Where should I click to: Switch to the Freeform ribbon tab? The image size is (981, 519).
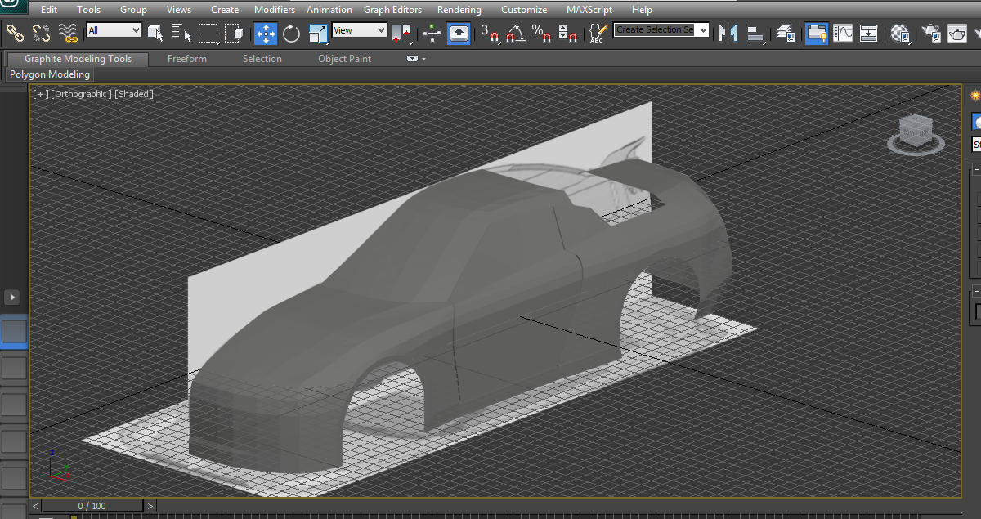186,59
